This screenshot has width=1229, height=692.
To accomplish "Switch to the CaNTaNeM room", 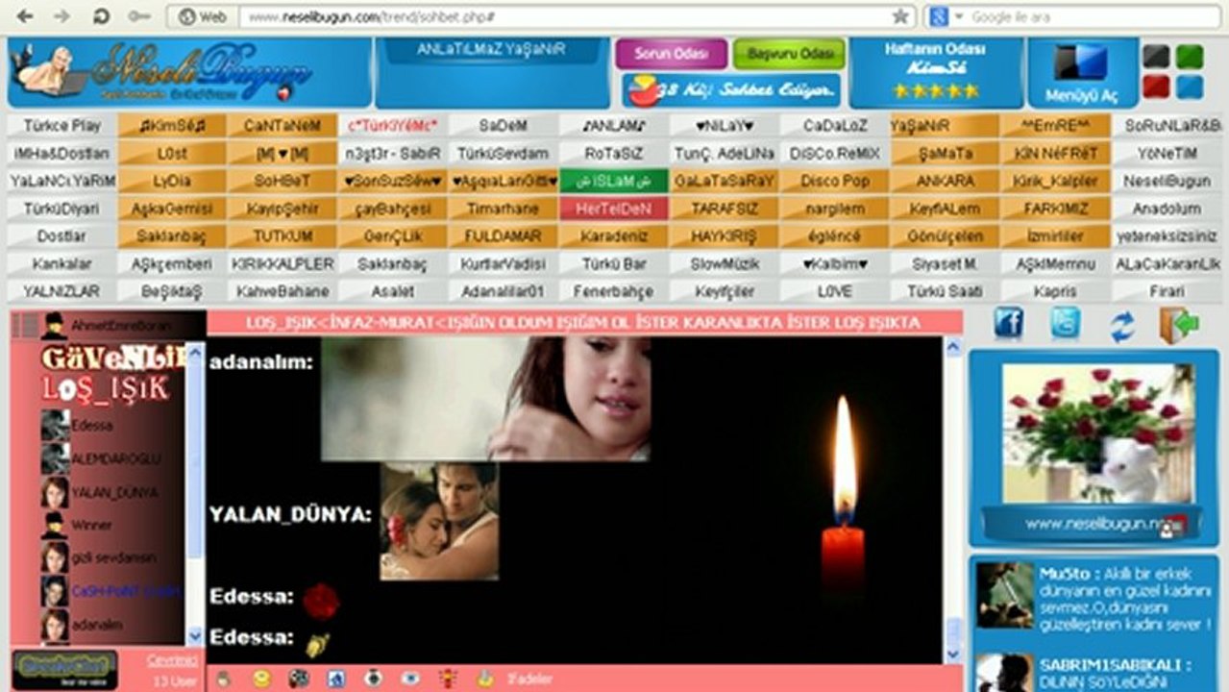I will [283, 126].
